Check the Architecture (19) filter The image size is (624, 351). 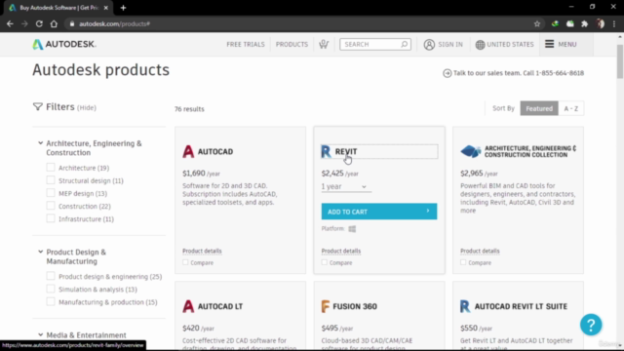[x=51, y=167]
